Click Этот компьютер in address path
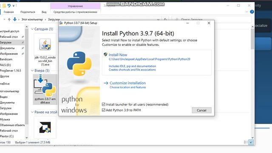The width and height of the screenshot is (272, 153). (32, 20)
